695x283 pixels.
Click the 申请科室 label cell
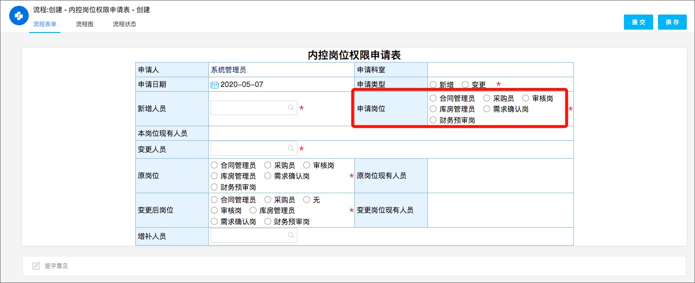pos(391,70)
